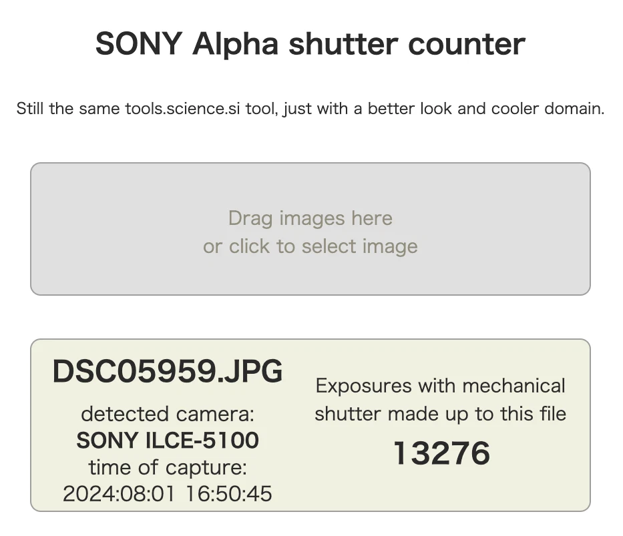This screenshot has width=623, height=536.
Task: Click the "SONY Alpha shutter counter" heading
Action: (x=310, y=45)
